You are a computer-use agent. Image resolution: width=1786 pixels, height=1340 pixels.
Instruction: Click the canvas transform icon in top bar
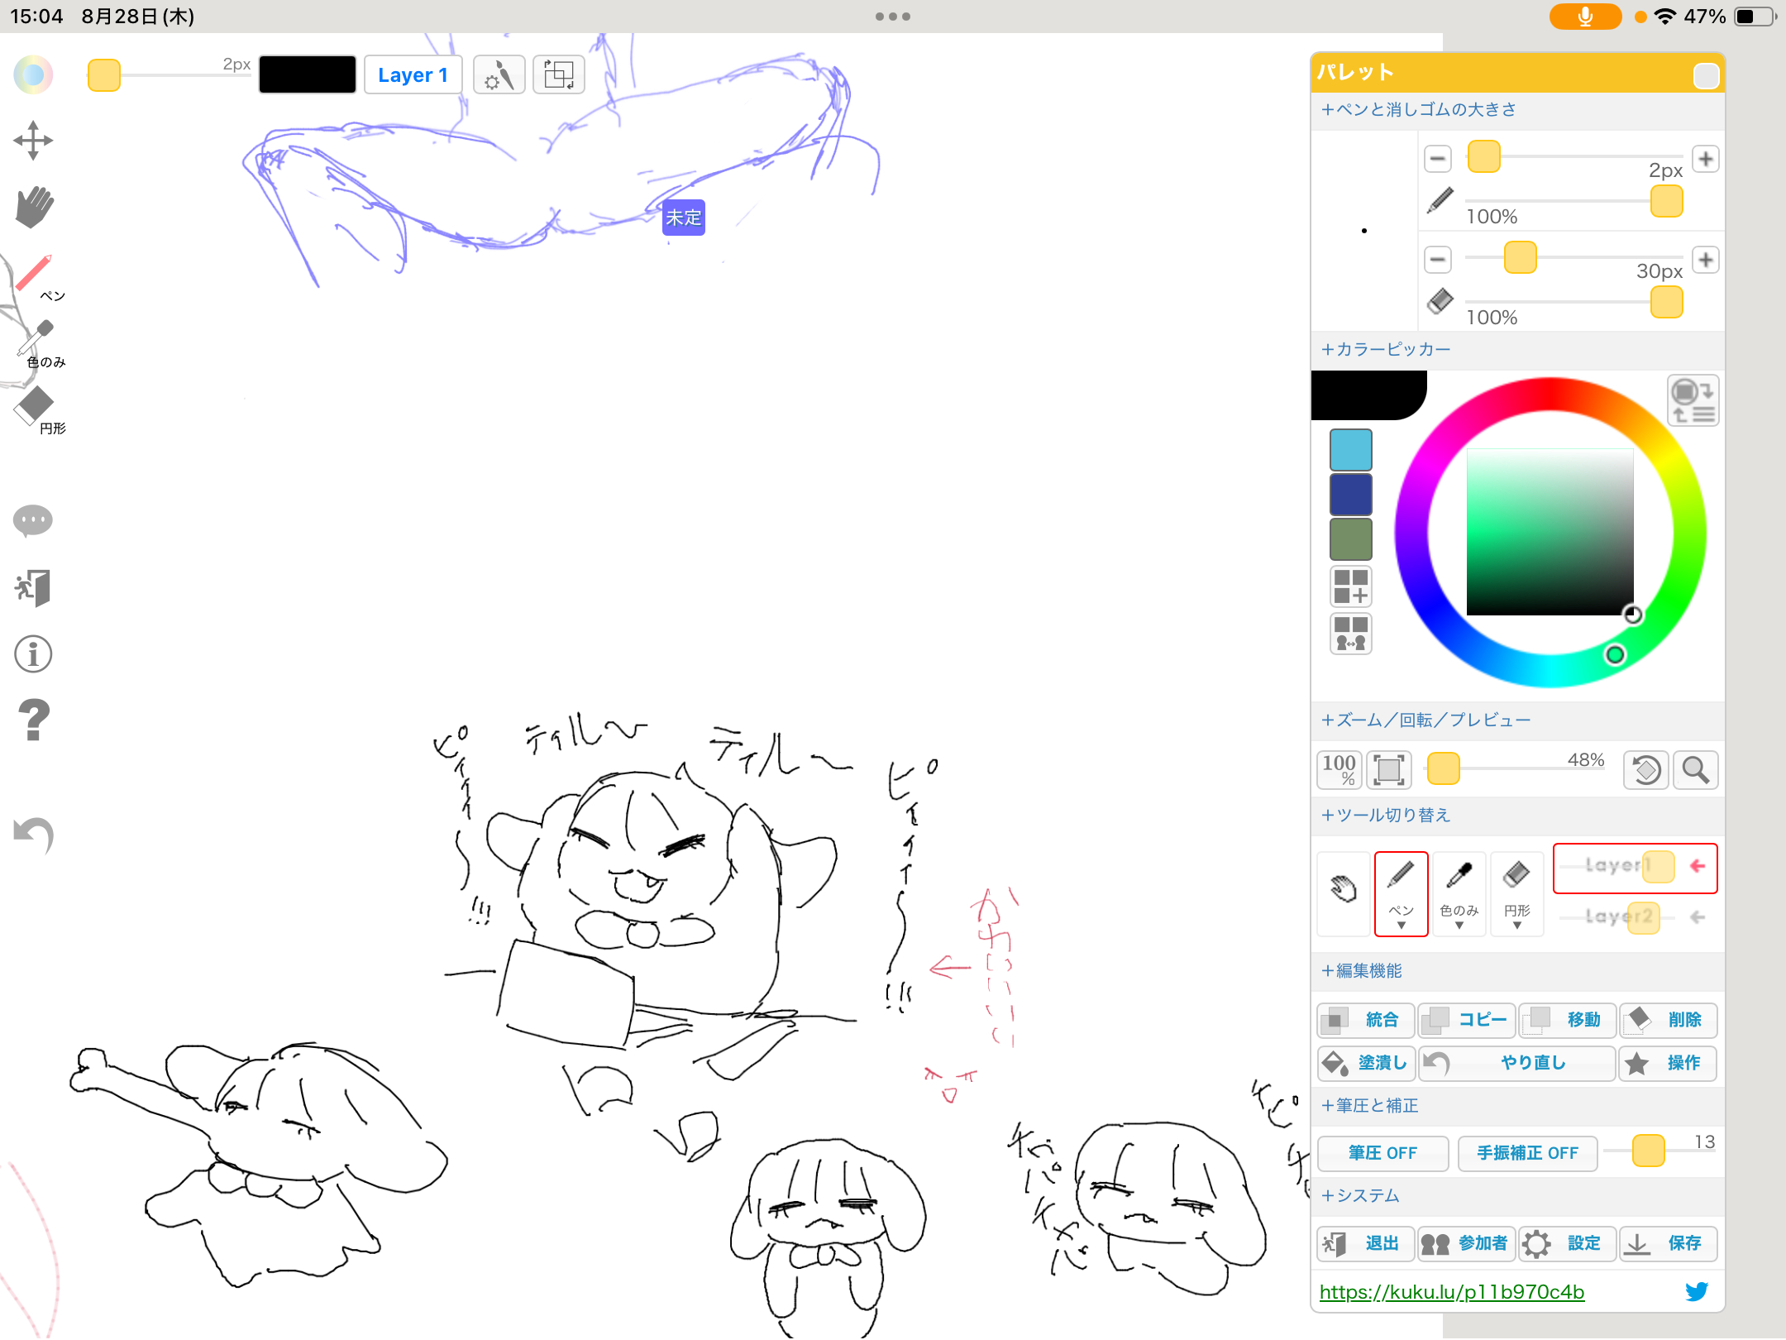click(x=559, y=75)
